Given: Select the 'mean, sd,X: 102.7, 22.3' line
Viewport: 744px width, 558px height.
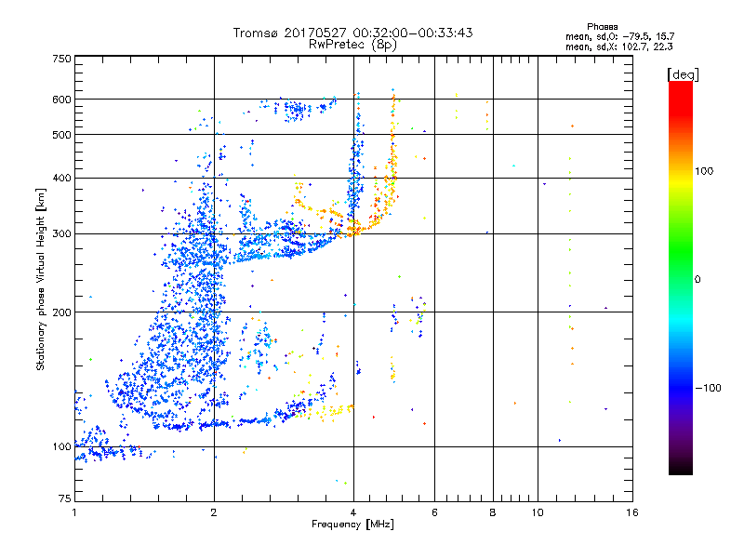Looking at the screenshot, I should (618, 46).
